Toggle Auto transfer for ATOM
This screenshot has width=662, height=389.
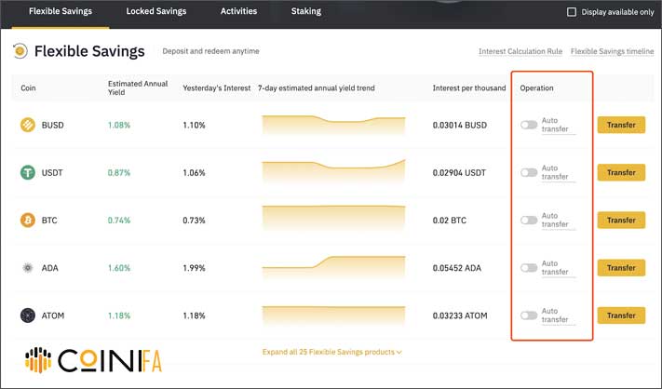[529, 315]
